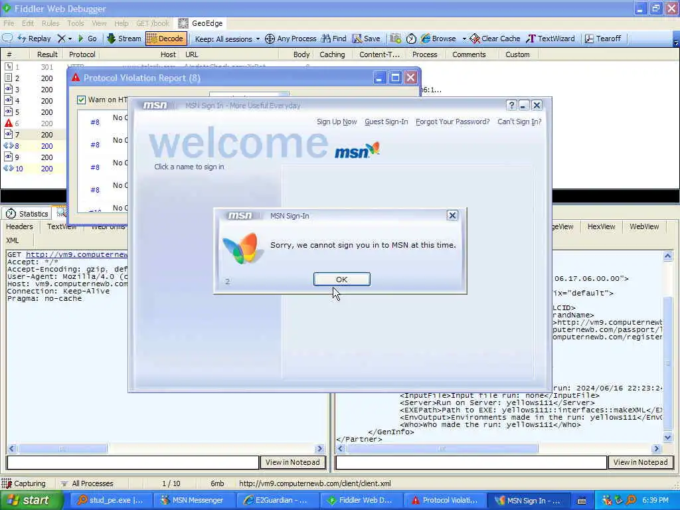Click the Any Process target icon
This screenshot has width=680, height=510.
click(x=270, y=39)
